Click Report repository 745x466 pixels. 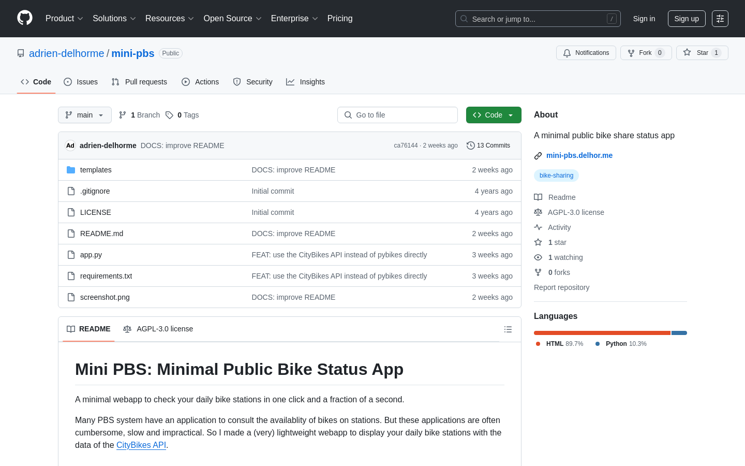tap(561, 287)
